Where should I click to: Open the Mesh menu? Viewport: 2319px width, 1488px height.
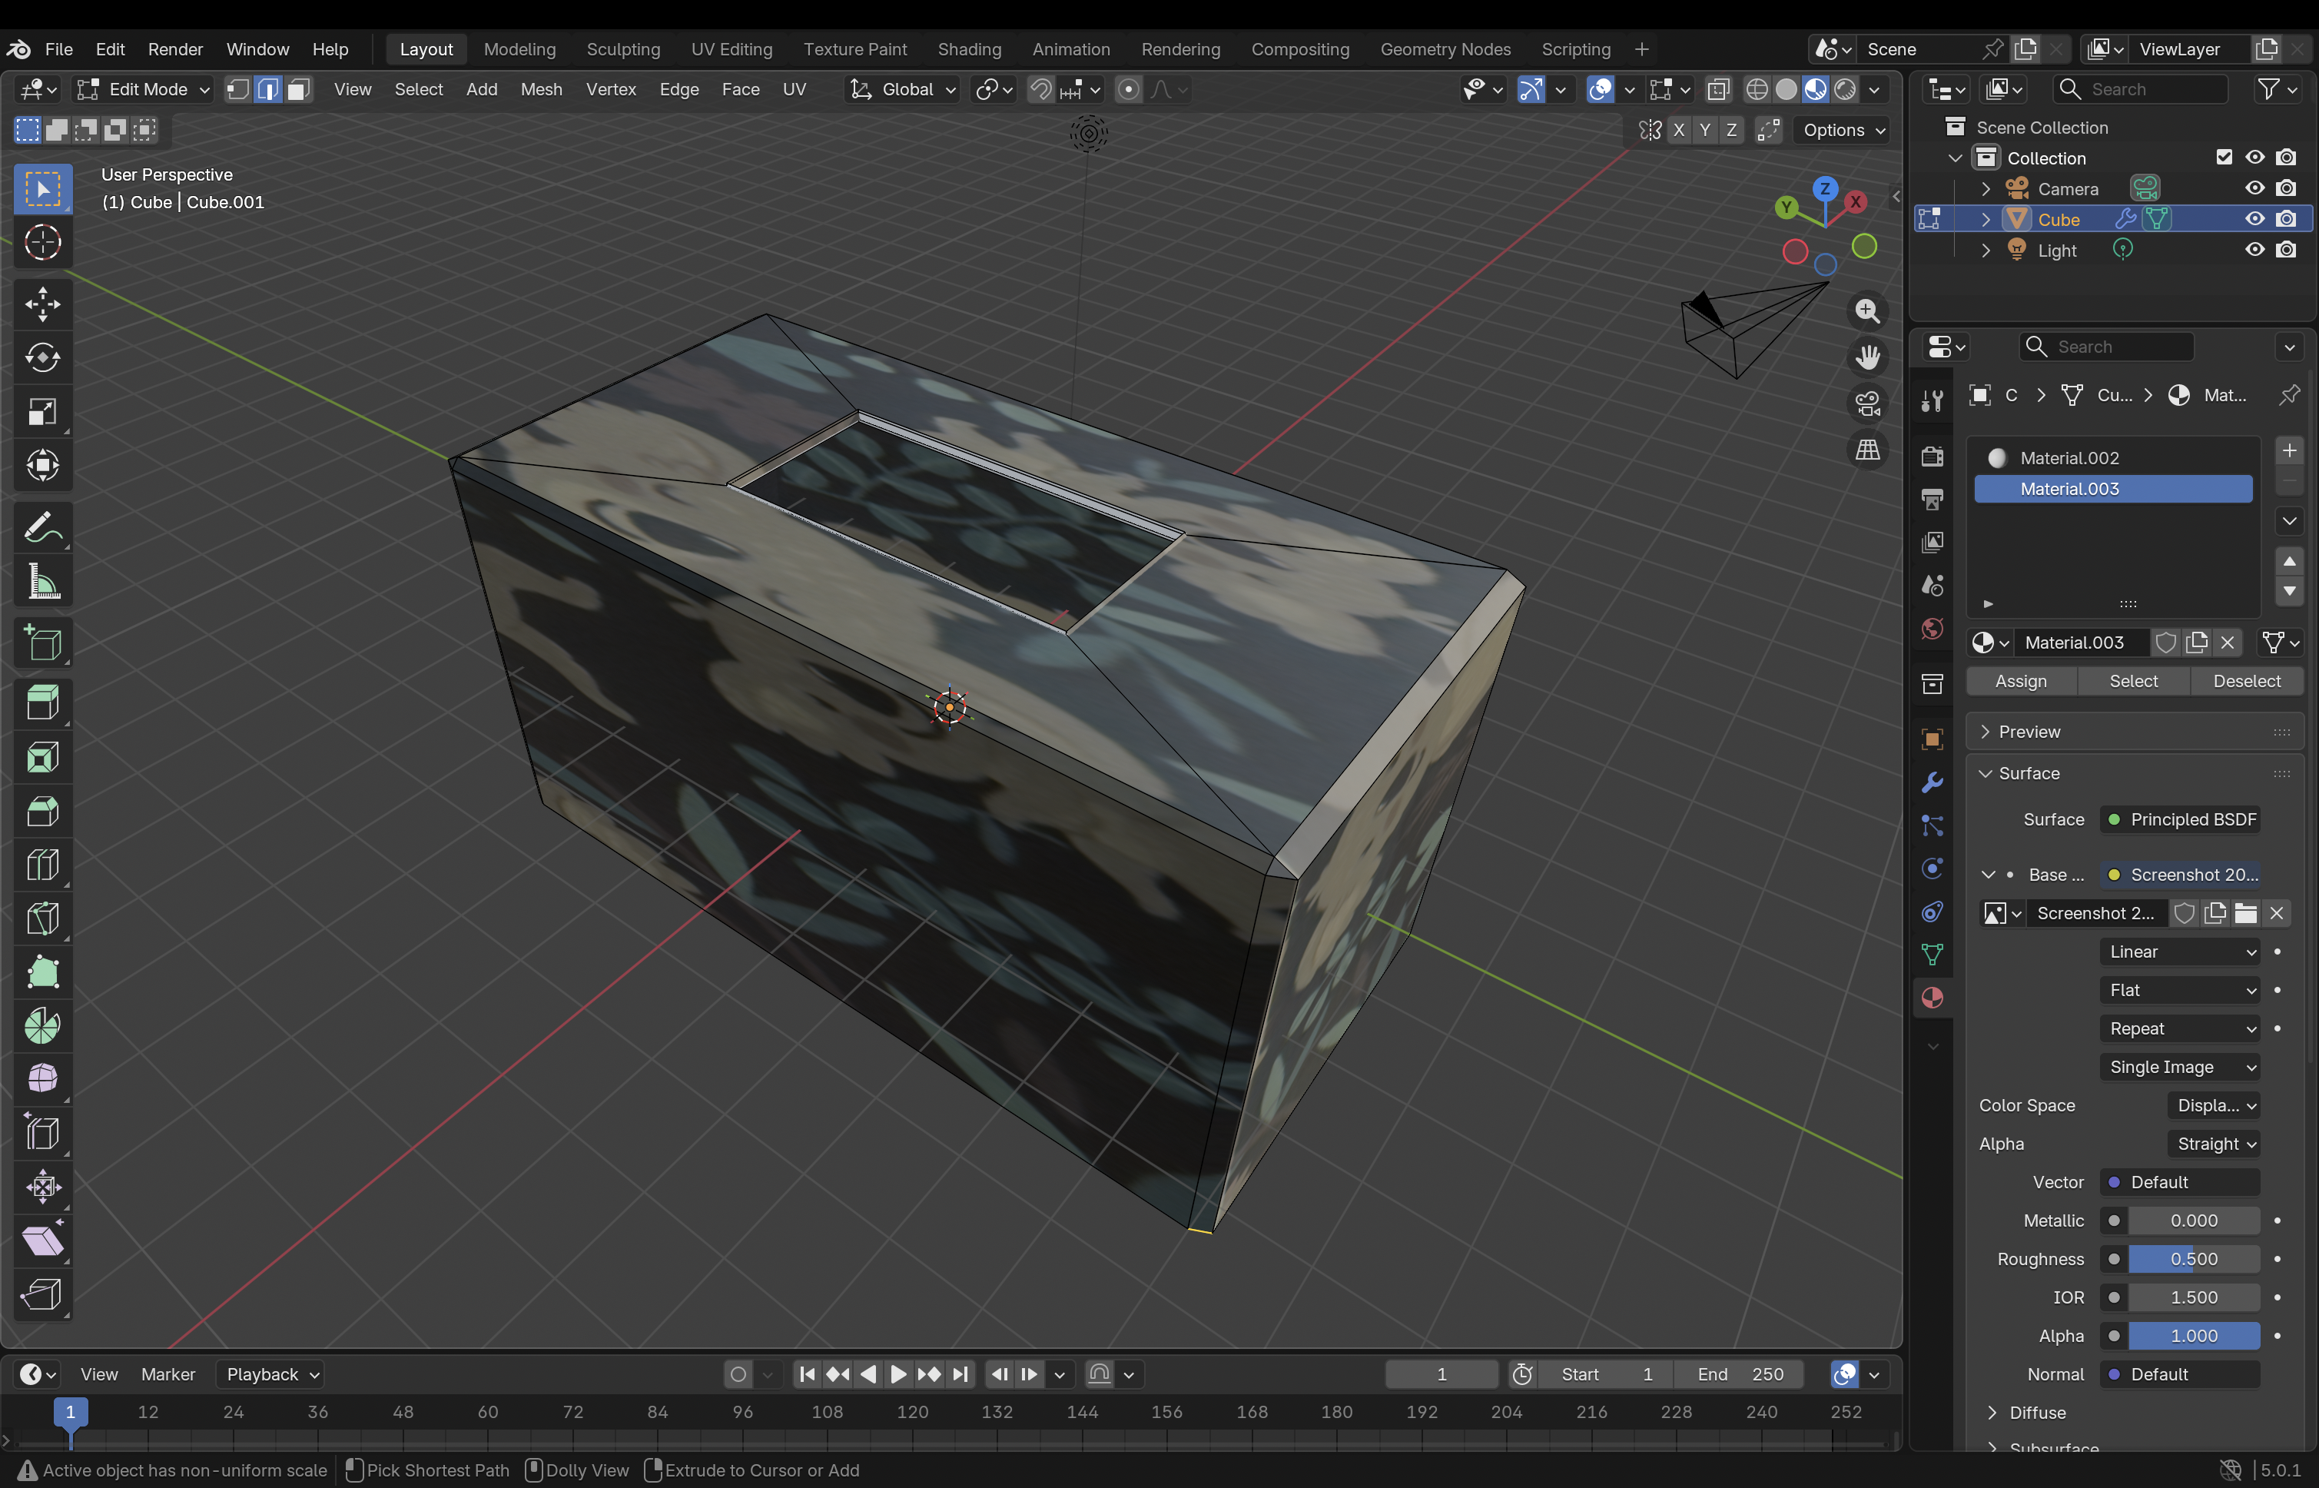(541, 90)
